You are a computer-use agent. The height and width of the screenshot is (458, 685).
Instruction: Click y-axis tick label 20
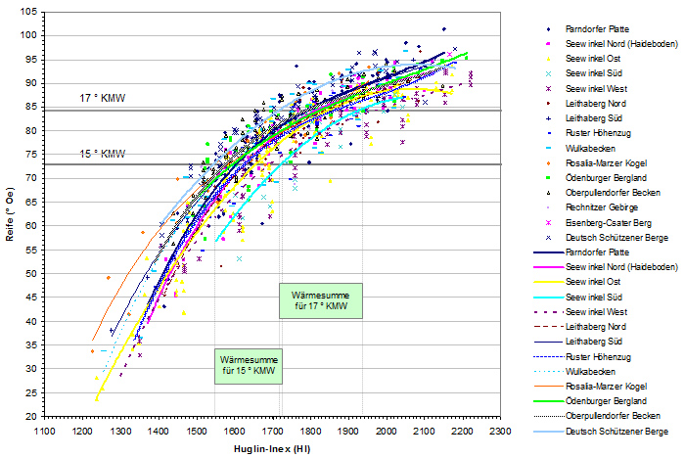click(x=32, y=416)
